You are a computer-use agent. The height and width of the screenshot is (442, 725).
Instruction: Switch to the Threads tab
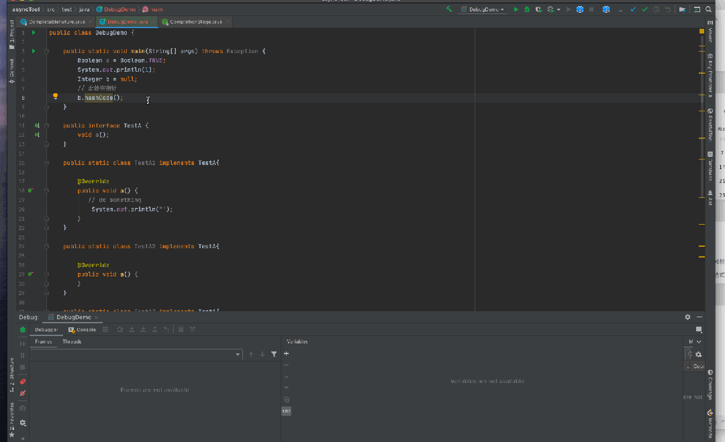click(x=72, y=341)
